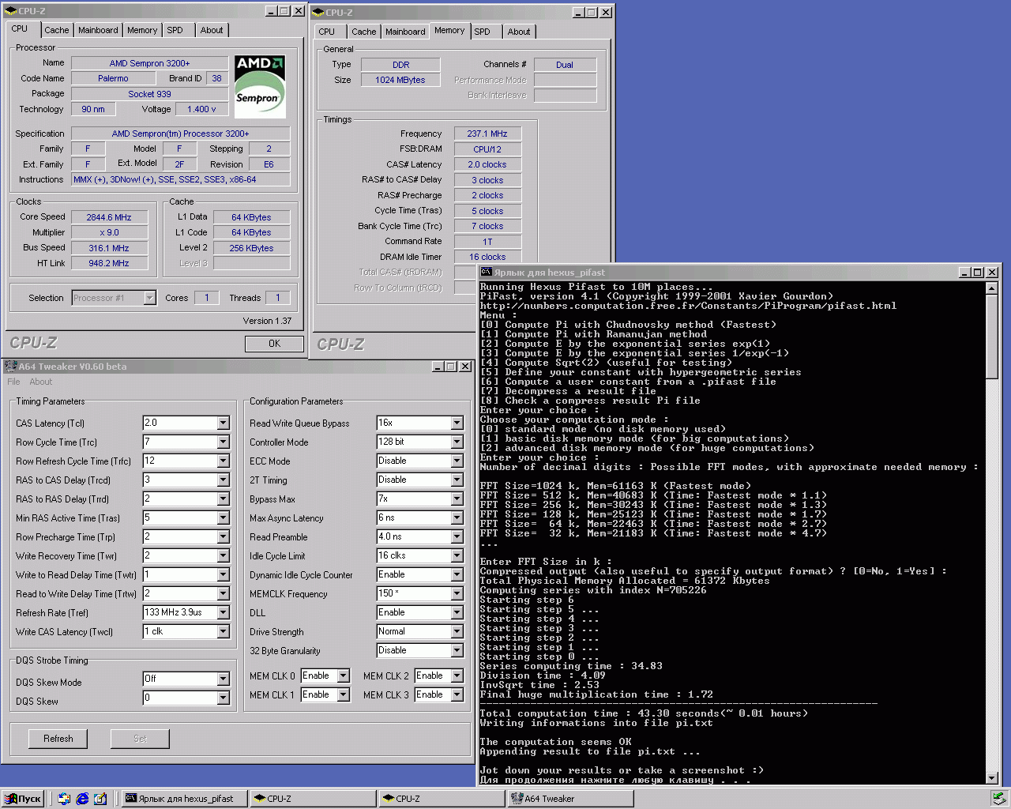
Task: Expand 2T Timing dropdown
Action: click(x=457, y=480)
